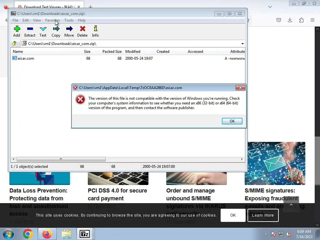Image resolution: width=320 pixels, height=240 pixels.
Task: Sort by the Created column header
Action: pyautogui.click(x=170, y=52)
